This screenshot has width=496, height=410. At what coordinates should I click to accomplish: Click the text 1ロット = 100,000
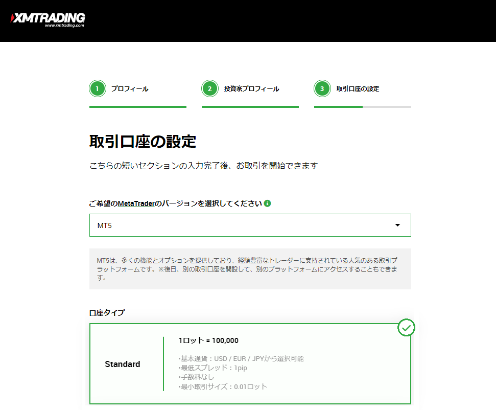tap(208, 340)
